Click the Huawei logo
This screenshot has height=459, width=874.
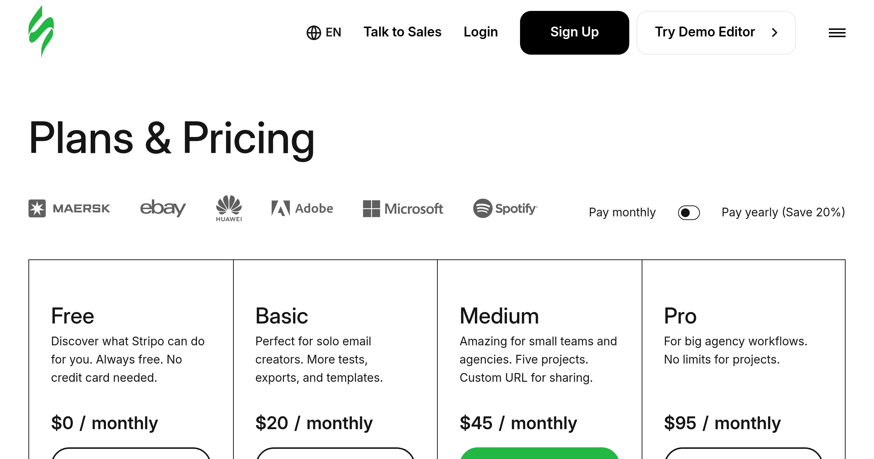coord(229,208)
